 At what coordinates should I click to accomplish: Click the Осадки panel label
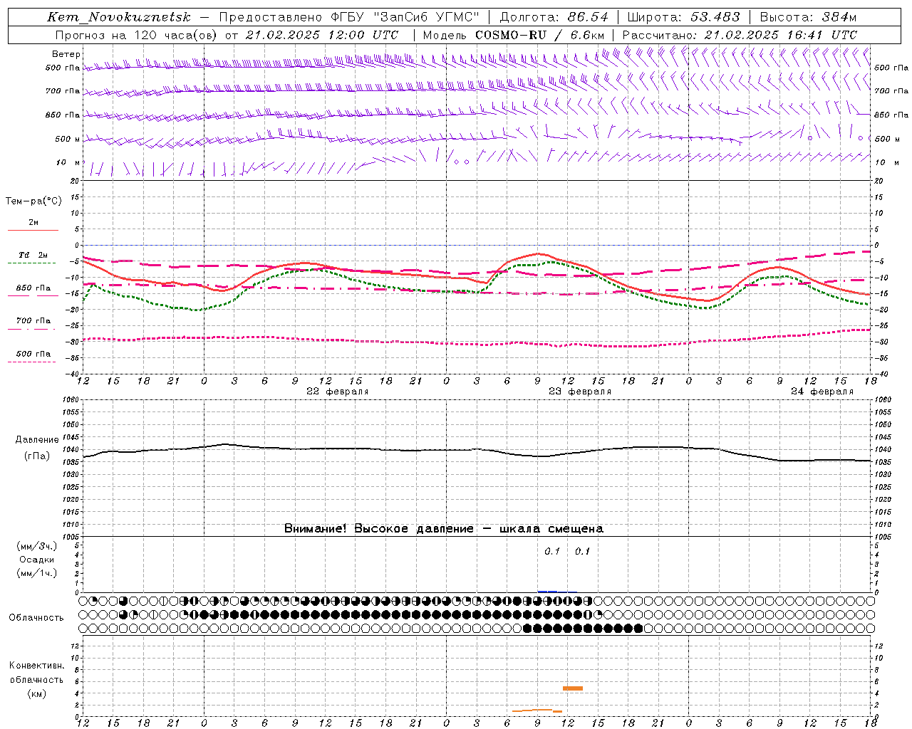point(37,560)
